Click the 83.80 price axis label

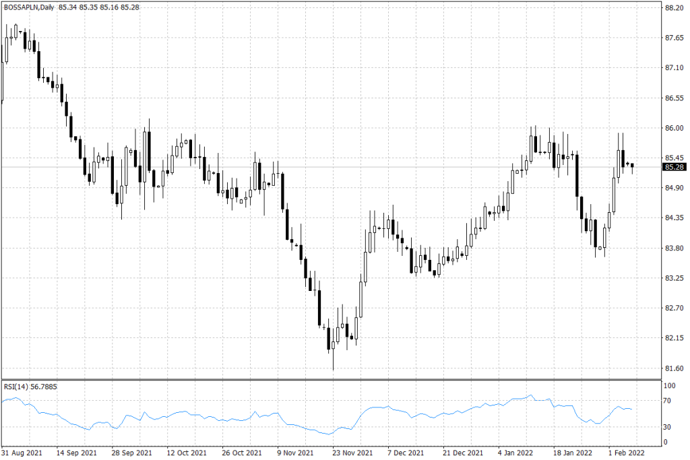click(x=674, y=248)
